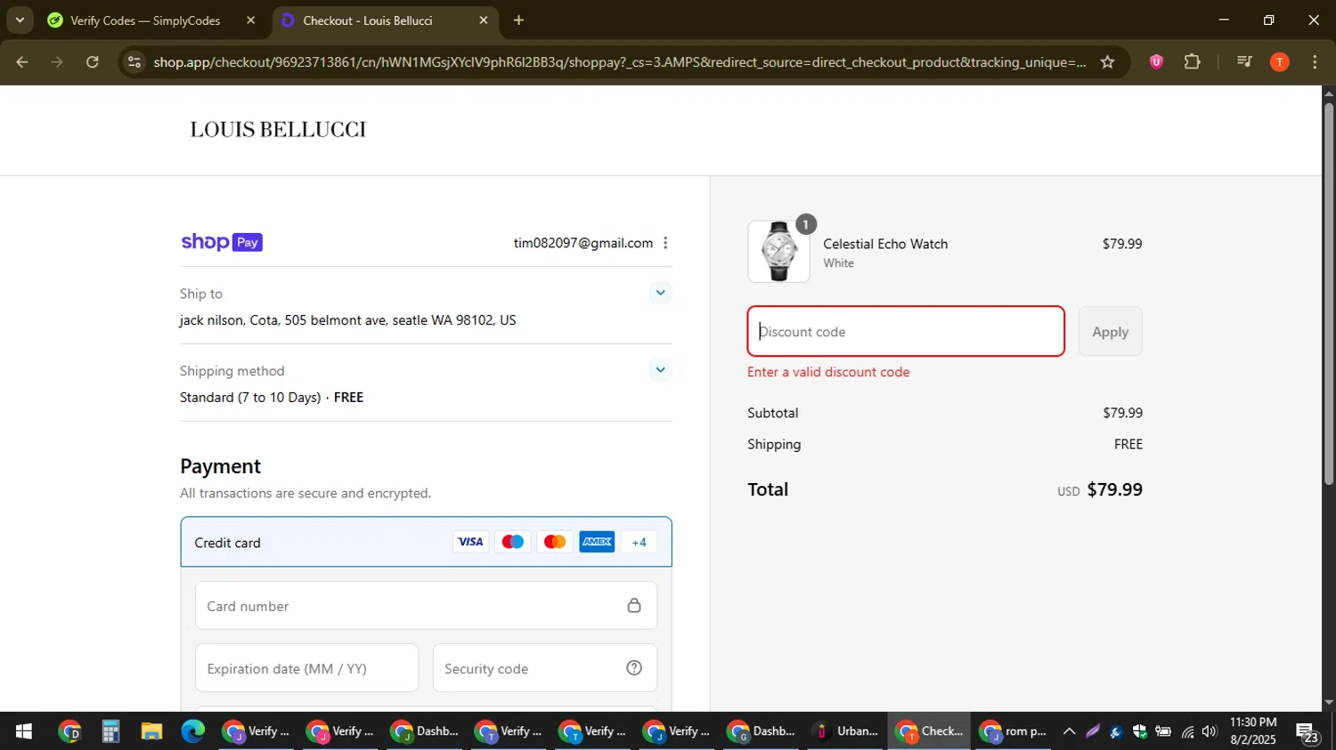
Task: Click the Celestial Echo Watch product name
Action: coord(885,244)
